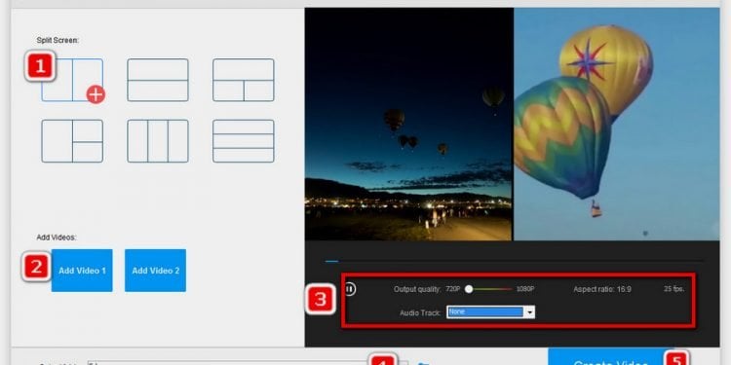Click the Split Screen label
This screenshot has height=365, width=731.
pos(58,41)
